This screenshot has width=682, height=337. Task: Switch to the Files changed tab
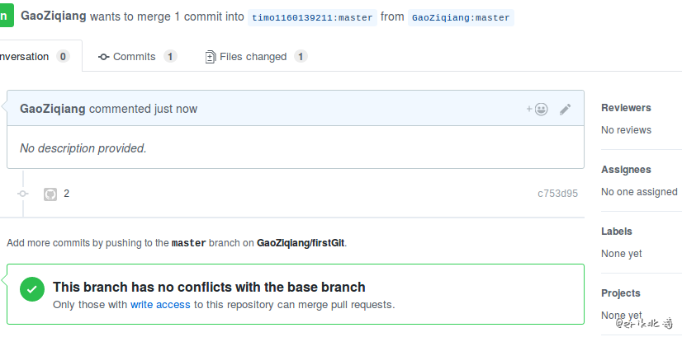pyautogui.click(x=256, y=57)
